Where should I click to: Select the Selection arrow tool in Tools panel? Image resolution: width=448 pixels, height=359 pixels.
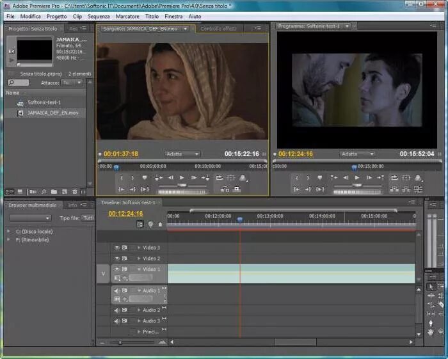(x=431, y=287)
